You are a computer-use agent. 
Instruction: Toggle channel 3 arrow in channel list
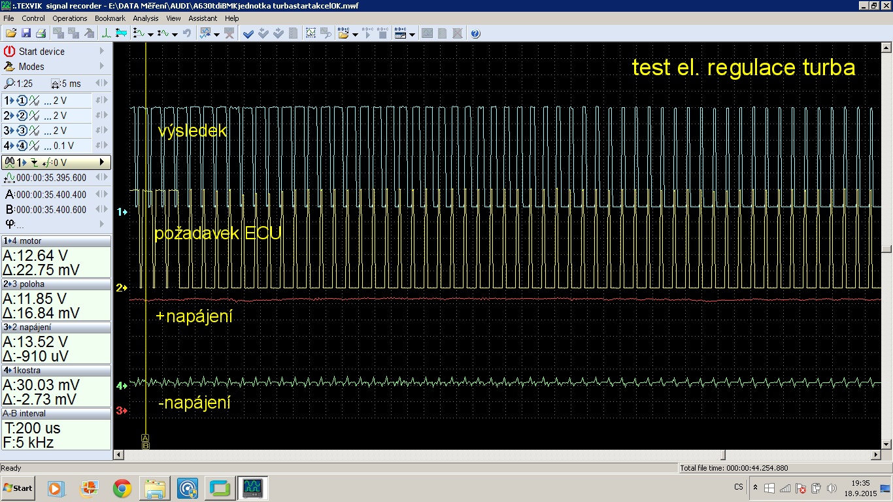pos(8,131)
